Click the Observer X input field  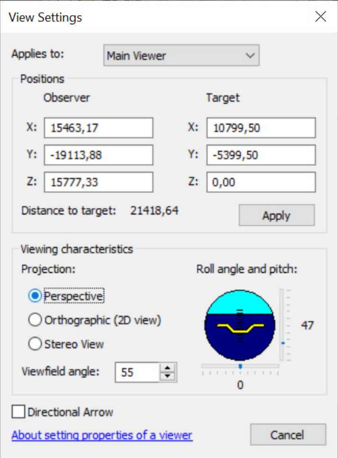[x=99, y=128]
